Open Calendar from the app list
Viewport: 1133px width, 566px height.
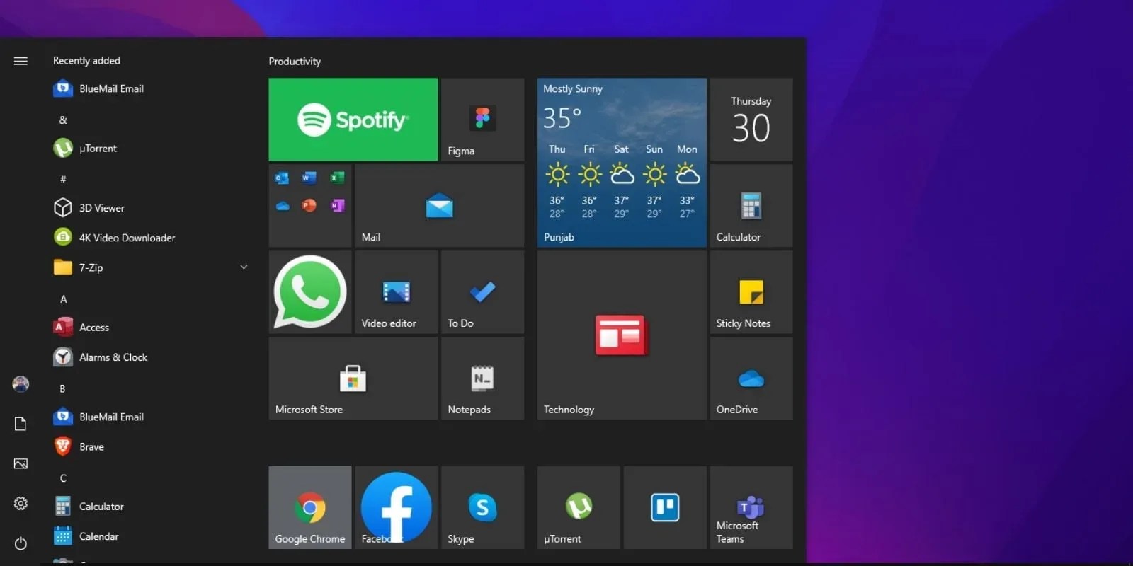pos(150,536)
